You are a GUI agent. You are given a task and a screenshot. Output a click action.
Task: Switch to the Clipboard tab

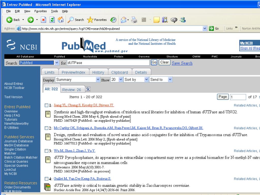(120, 72)
